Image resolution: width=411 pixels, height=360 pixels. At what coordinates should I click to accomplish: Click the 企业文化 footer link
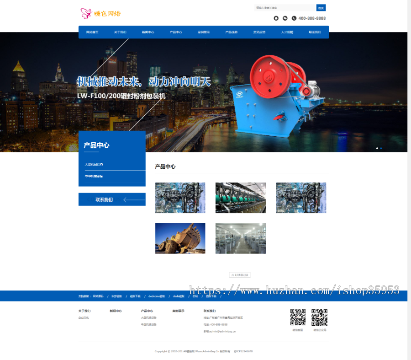tap(84, 317)
